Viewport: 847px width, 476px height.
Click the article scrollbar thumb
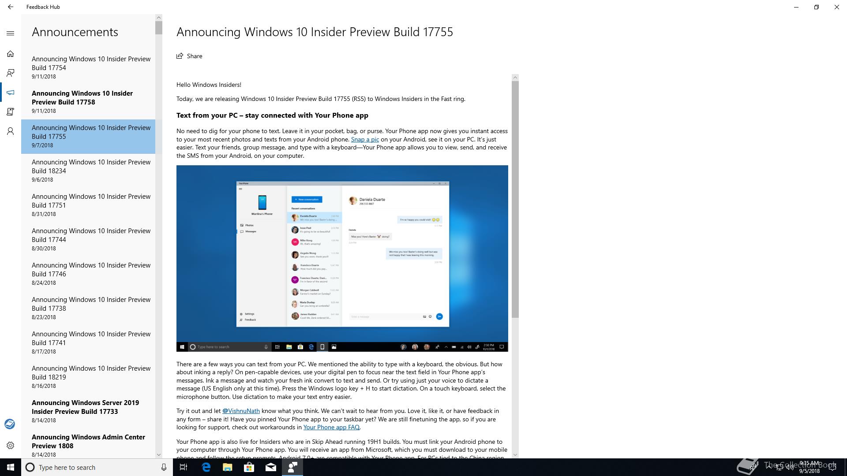pos(515,199)
